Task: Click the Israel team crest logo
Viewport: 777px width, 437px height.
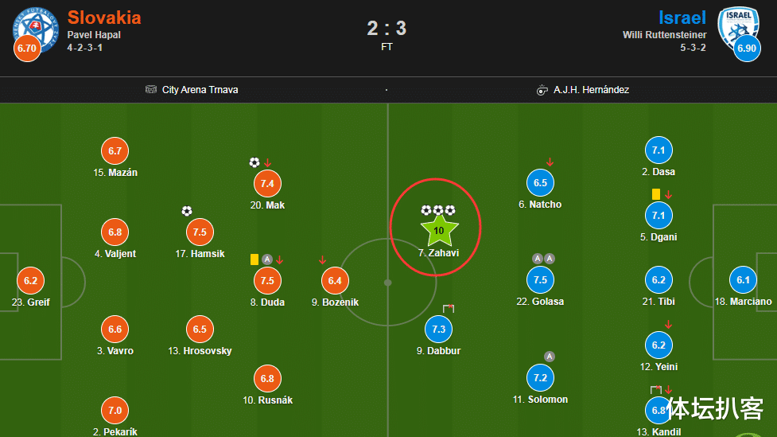Action: click(x=739, y=29)
